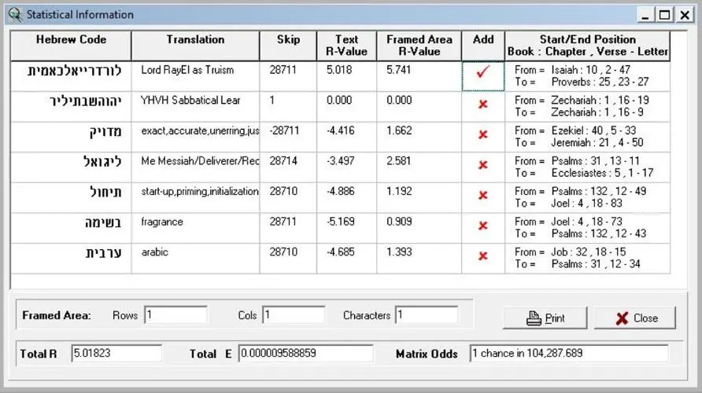Click the Statistical Information window icon

pyautogui.click(x=15, y=15)
